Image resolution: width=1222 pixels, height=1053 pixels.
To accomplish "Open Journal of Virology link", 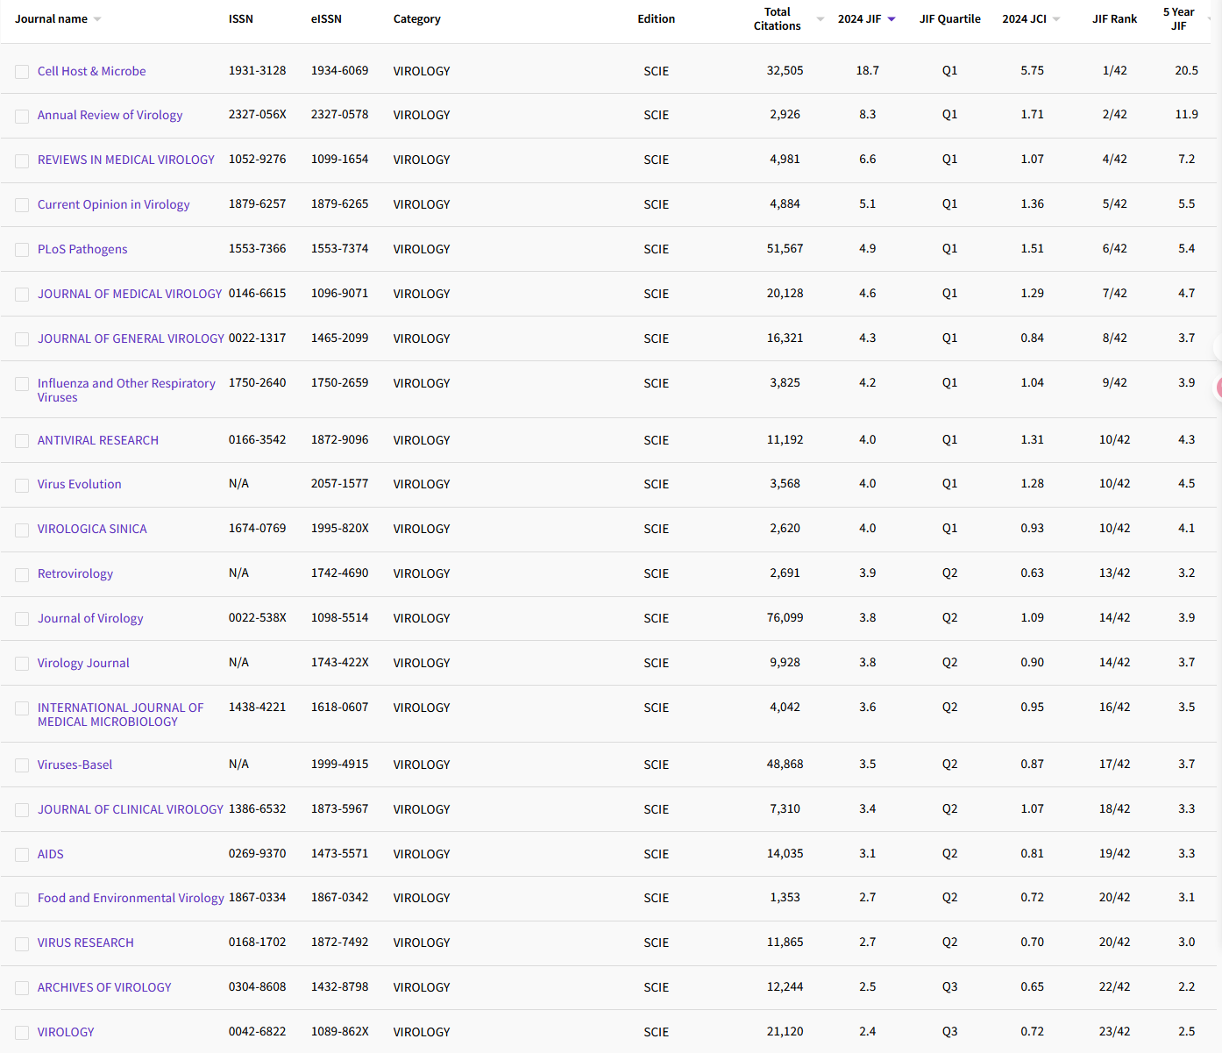I will [x=90, y=618].
